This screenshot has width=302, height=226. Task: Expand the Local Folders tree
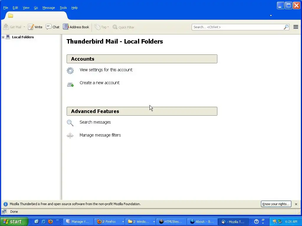[3, 37]
